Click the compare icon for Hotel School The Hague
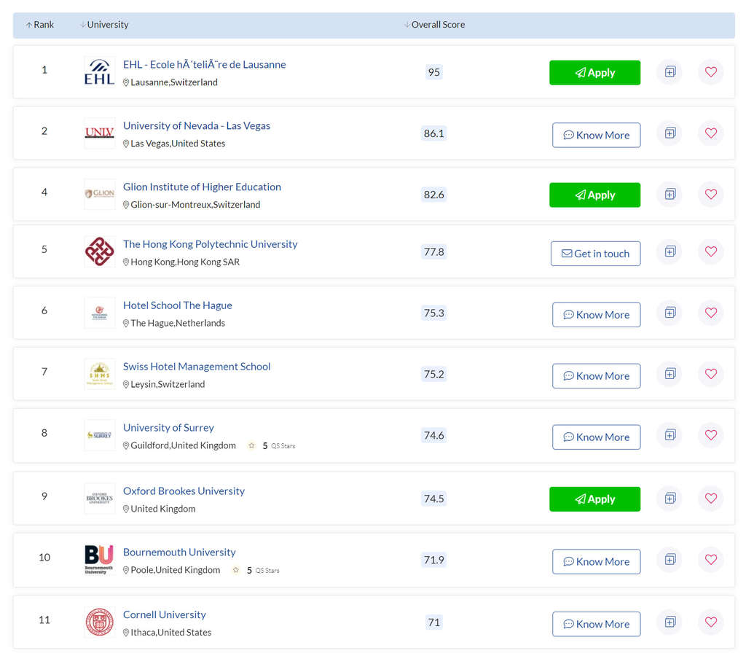746x656 pixels. [x=669, y=313]
